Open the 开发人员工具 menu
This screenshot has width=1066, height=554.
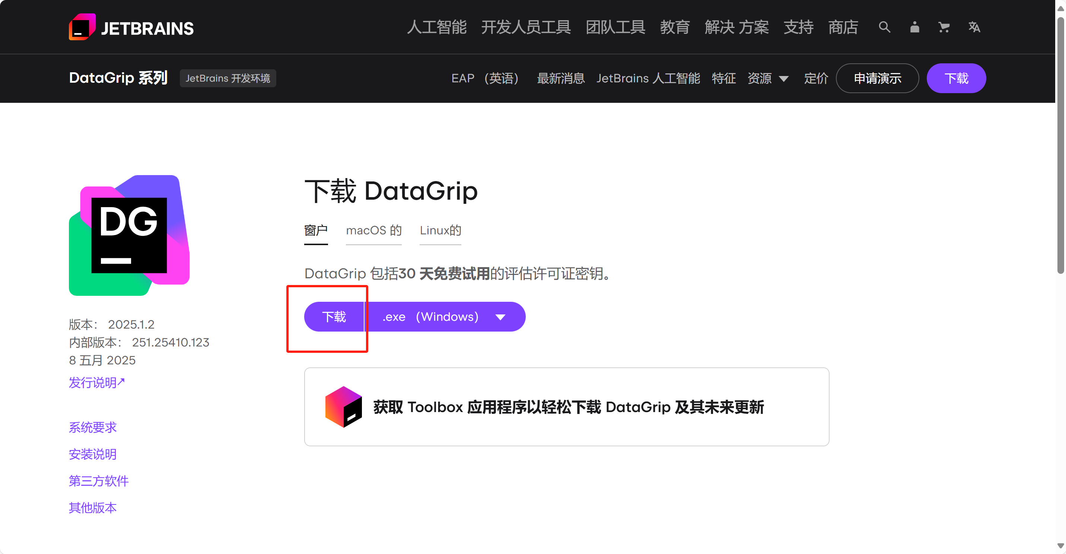[526, 27]
